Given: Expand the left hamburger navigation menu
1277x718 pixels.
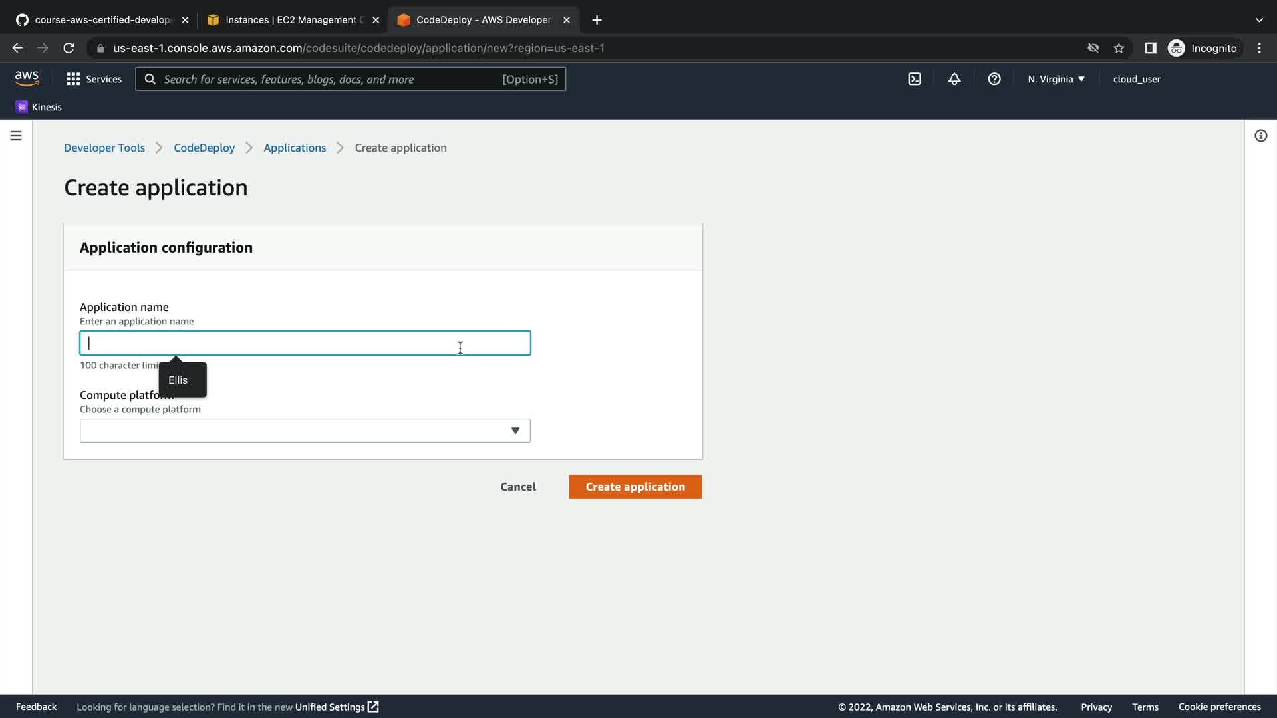Looking at the screenshot, I should click(16, 136).
